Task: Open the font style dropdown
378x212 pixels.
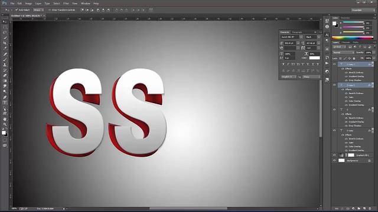Action: 319,37
